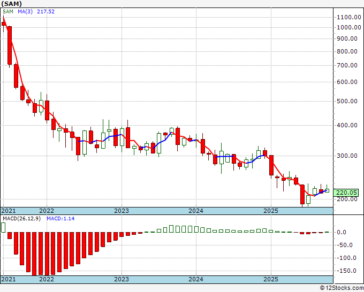Click the 2024 label on price chart axis
This screenshot has height=292, width=364.
[x=196, y=211]
